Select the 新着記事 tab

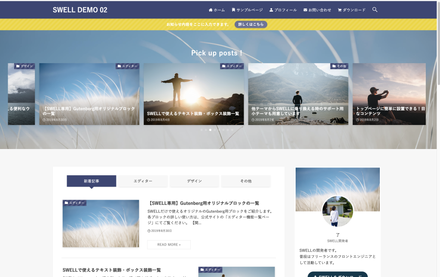(91, 181)
